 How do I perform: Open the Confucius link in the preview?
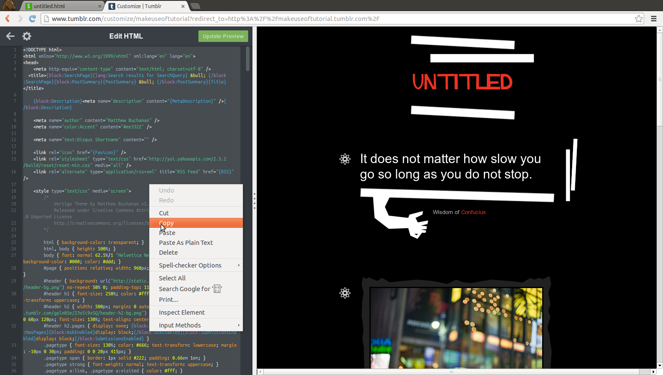[473, 212]
